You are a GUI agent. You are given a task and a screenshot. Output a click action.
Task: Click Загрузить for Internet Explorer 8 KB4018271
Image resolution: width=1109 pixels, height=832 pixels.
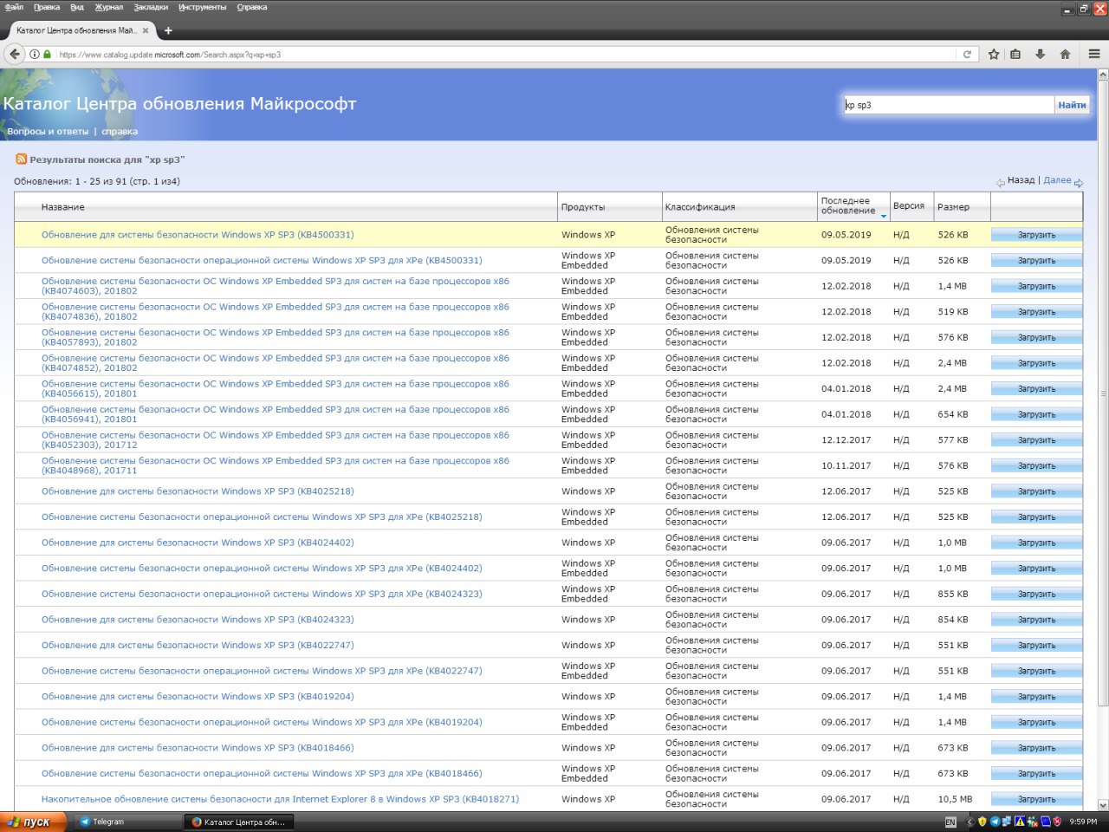coord(1036,799)
